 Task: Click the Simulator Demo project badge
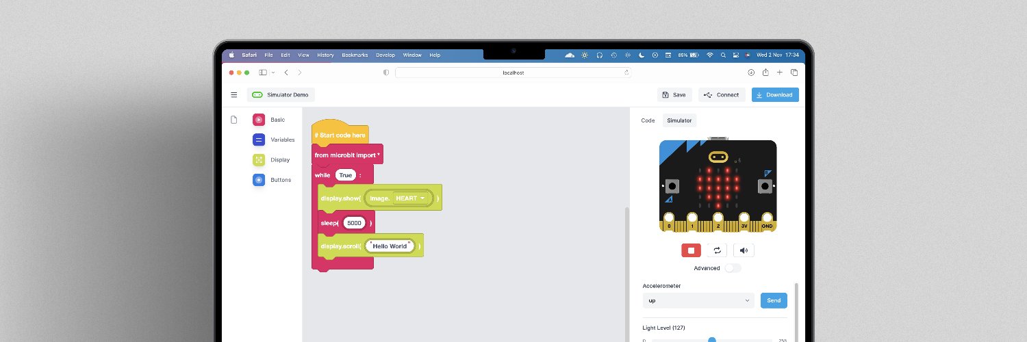[281, 95]
